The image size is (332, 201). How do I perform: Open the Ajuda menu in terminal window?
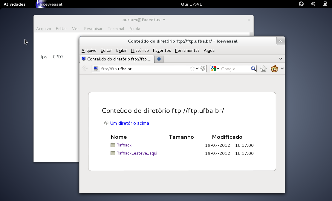pos(135,29)
